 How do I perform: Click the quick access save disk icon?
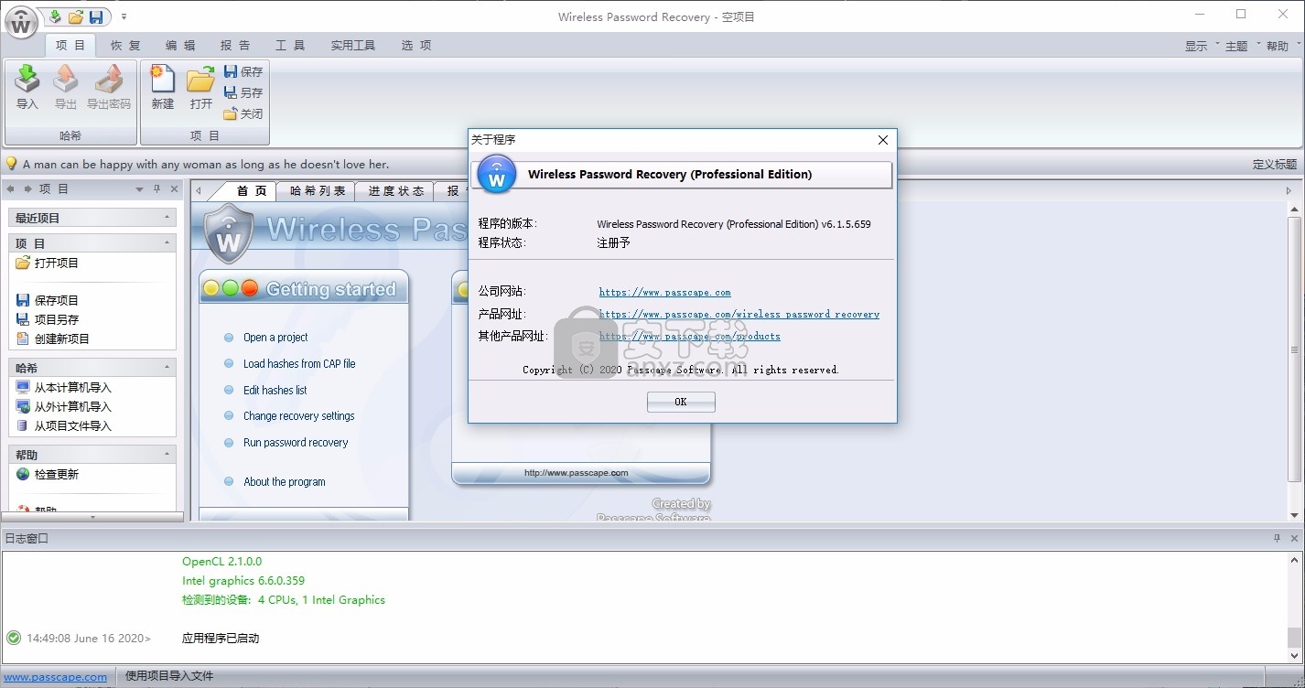coord(96,16)
